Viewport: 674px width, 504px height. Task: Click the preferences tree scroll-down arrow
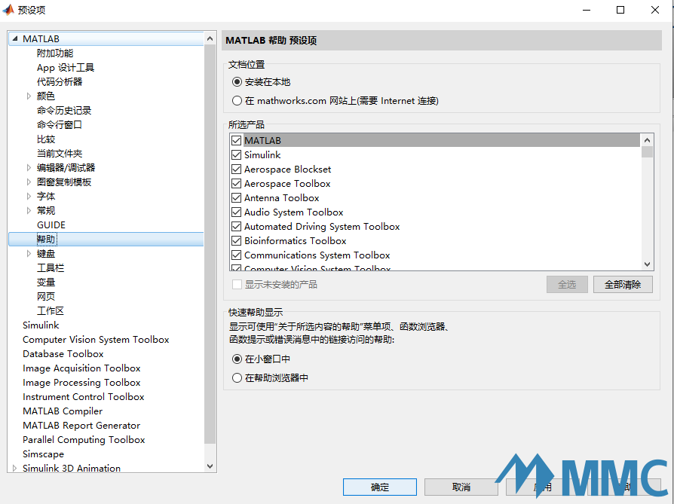tap(210, 466)
